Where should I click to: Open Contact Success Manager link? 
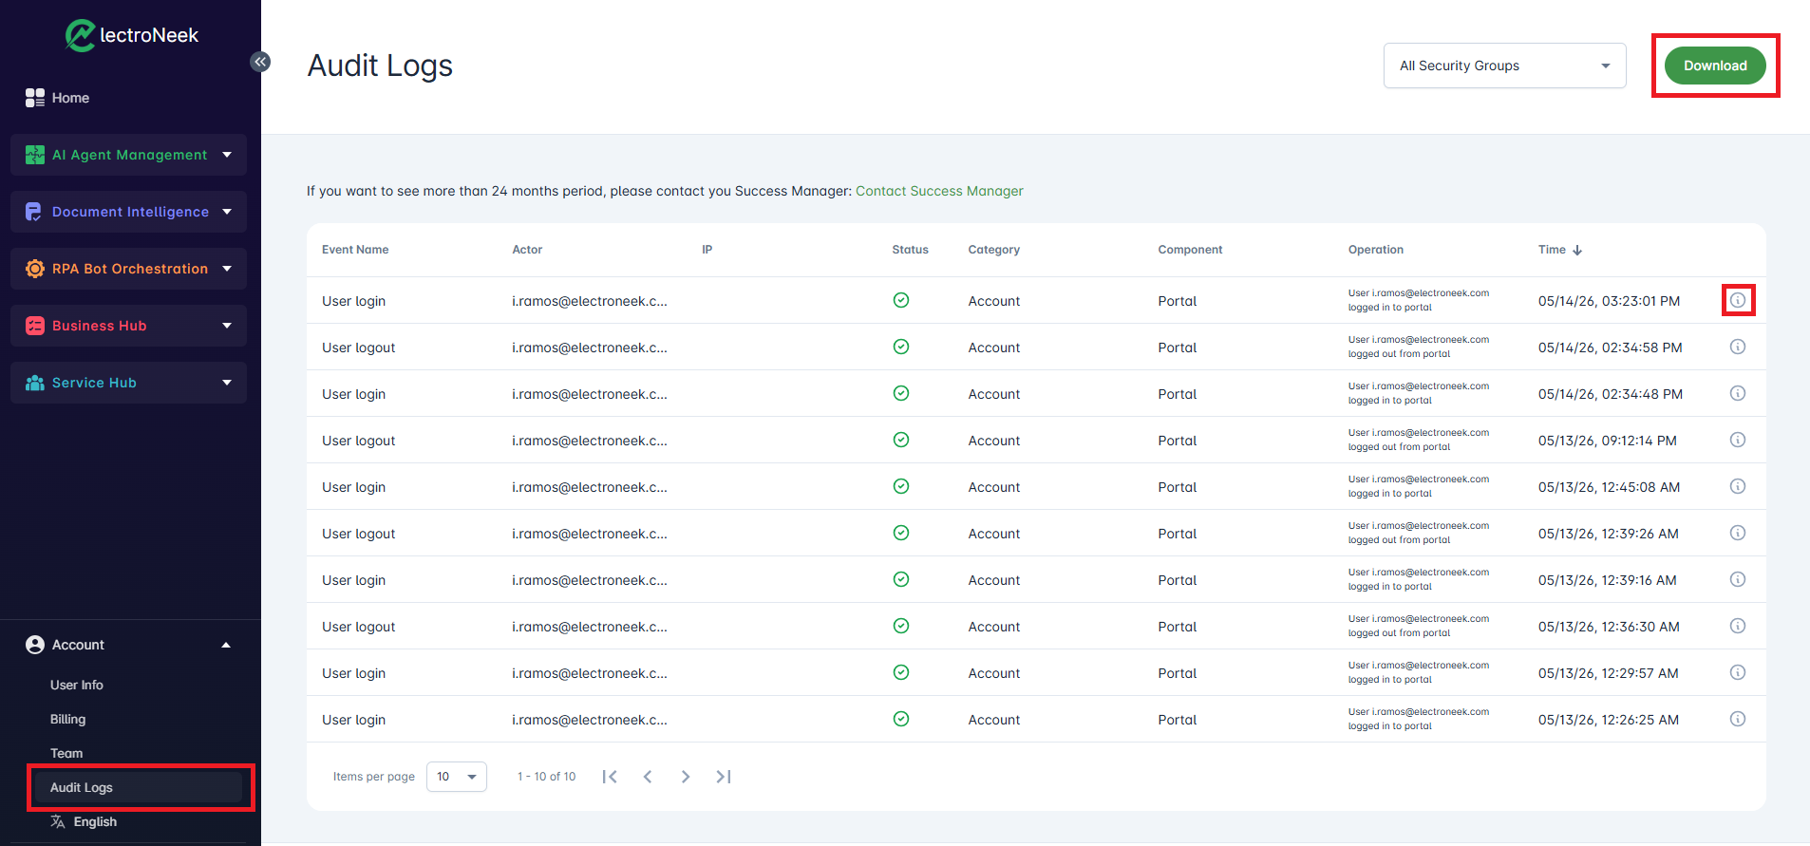pos(939,191)
